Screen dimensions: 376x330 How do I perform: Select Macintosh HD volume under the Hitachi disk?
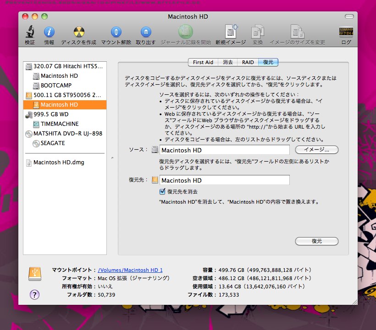click(65, 76)
